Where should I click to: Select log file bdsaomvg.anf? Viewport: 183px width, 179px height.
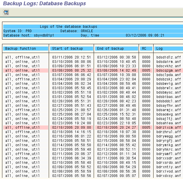[x=168, y=114]
